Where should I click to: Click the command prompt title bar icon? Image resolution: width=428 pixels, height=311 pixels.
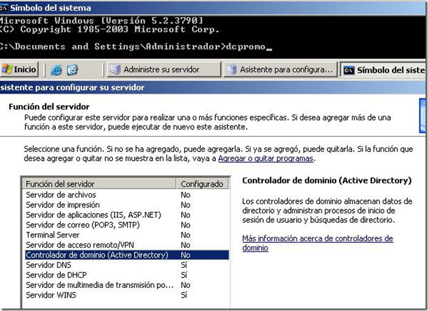pos(3,8)
